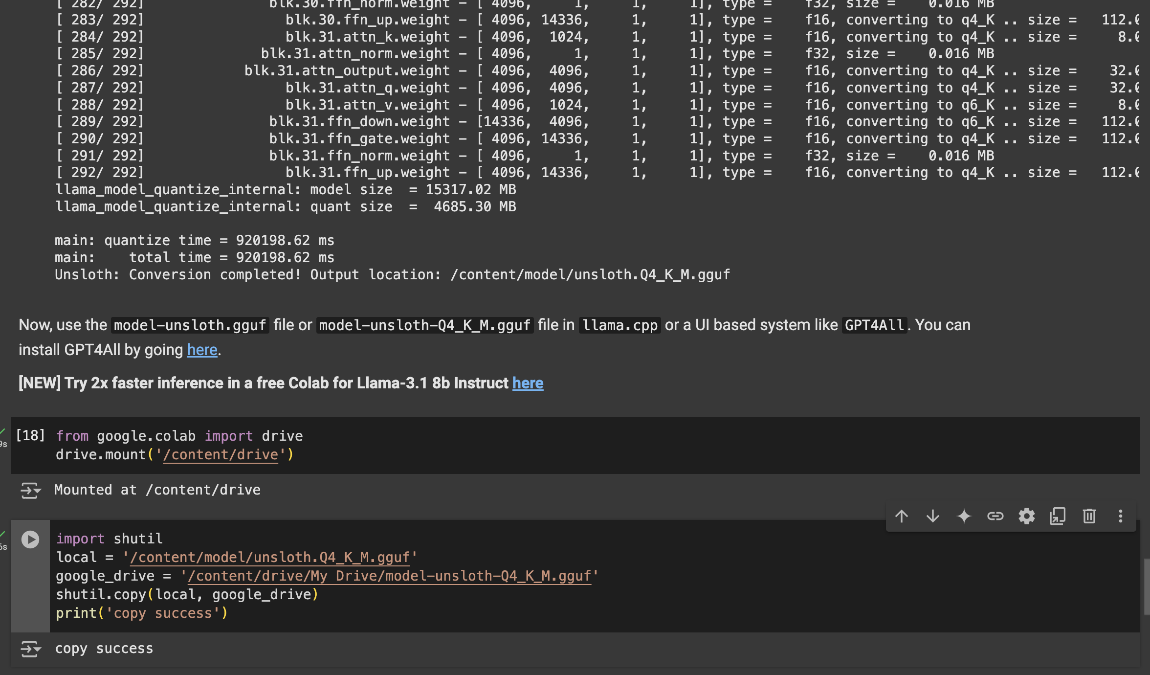Delete the shutil copy cell
This screenshot has height=675, width=1150.
click(x=1089, y=516)
